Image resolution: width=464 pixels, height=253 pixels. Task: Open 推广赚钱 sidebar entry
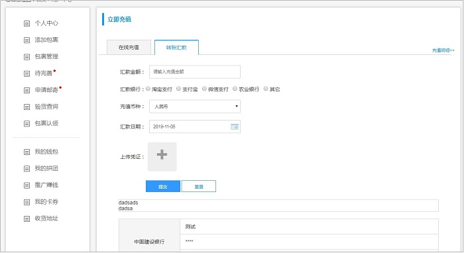[46, 185]
